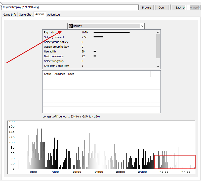Click the Browse button

click(147, 8)
